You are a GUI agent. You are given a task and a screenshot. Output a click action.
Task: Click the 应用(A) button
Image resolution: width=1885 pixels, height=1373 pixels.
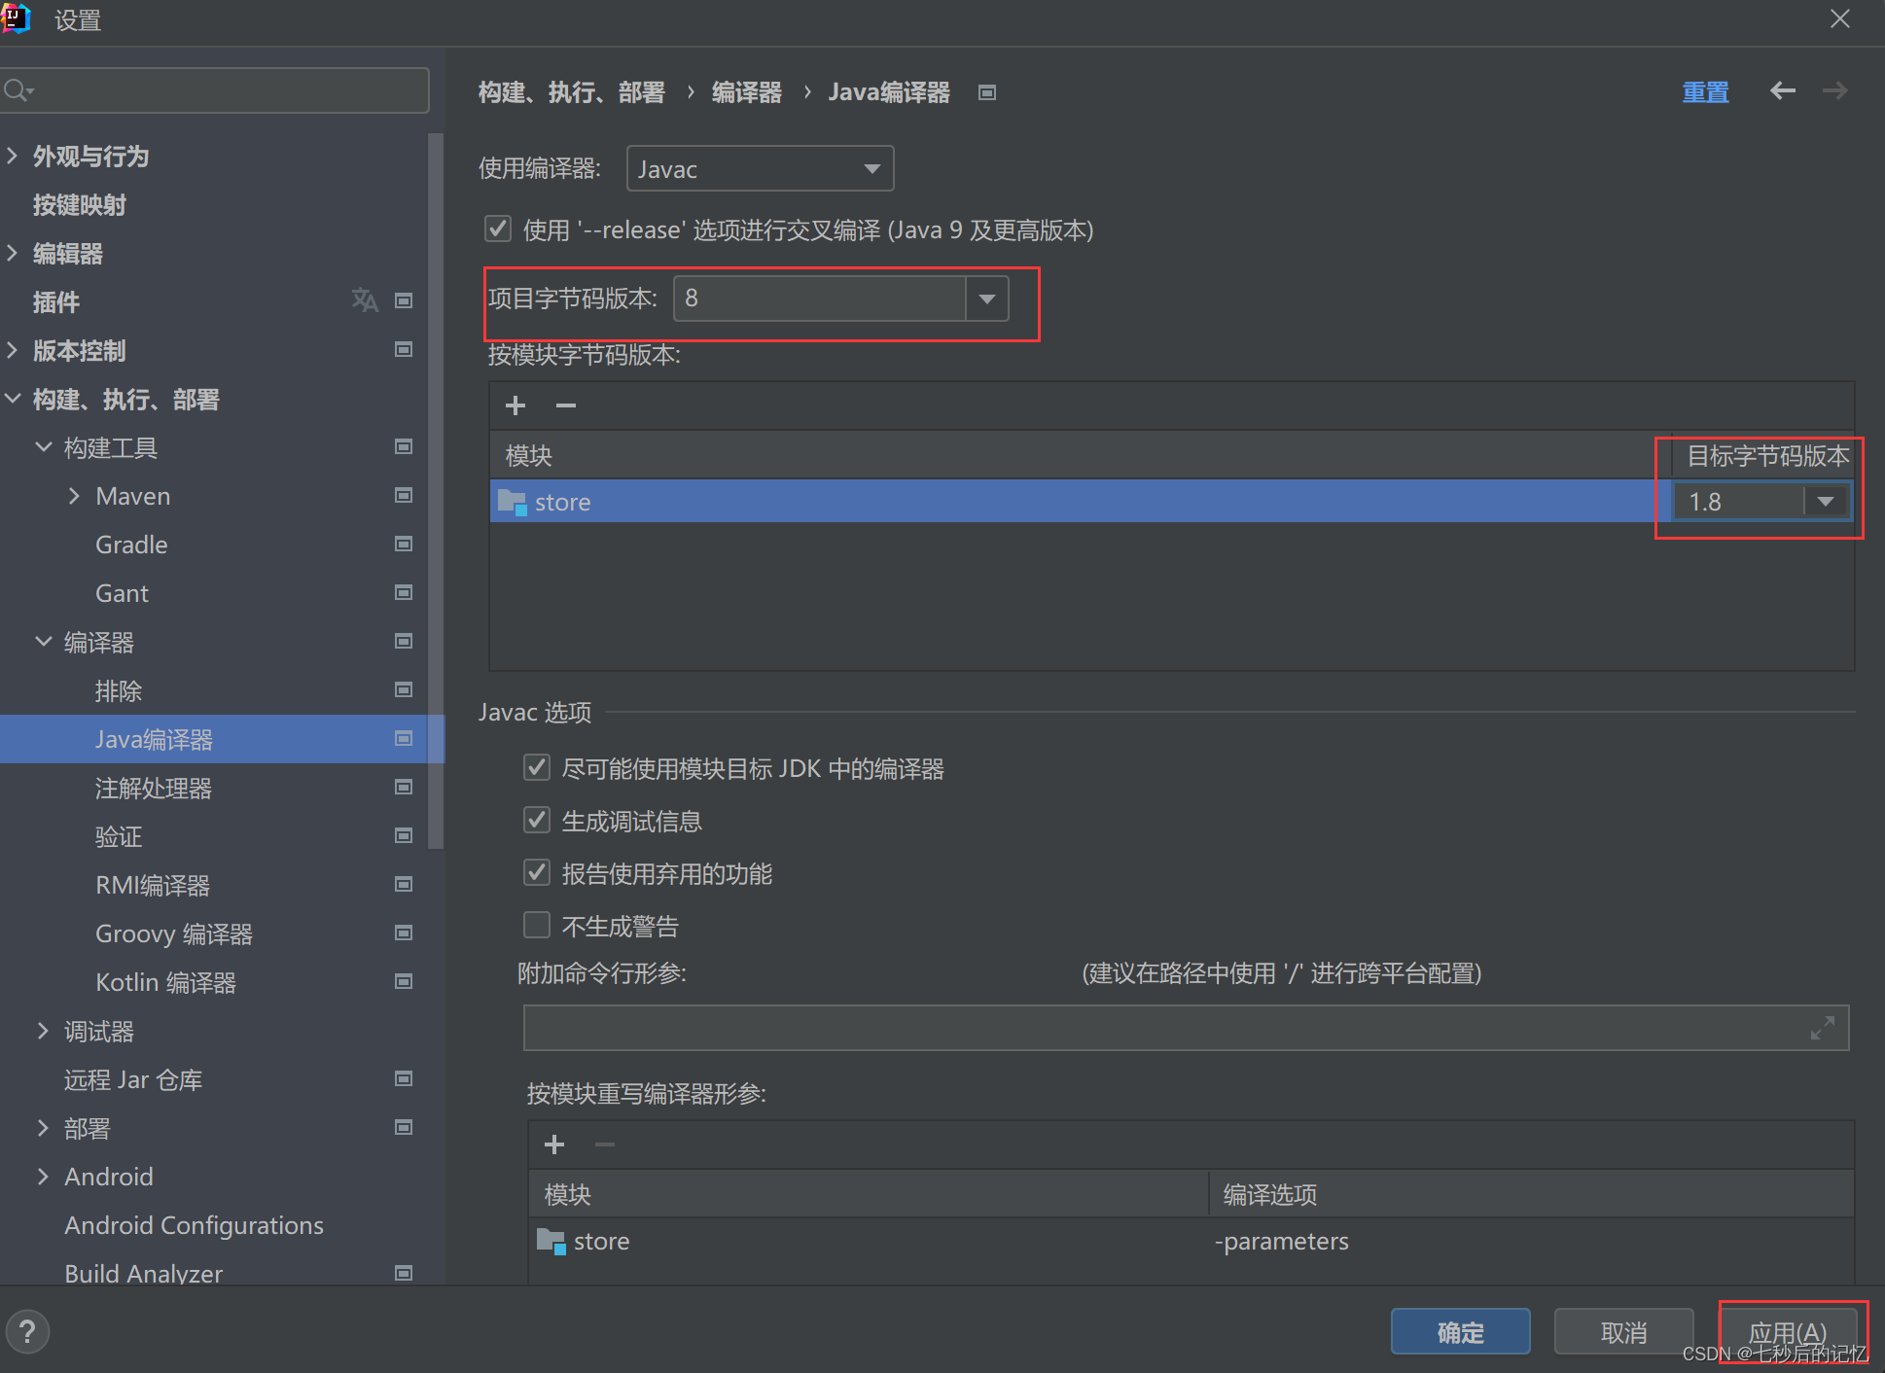1791,1331
